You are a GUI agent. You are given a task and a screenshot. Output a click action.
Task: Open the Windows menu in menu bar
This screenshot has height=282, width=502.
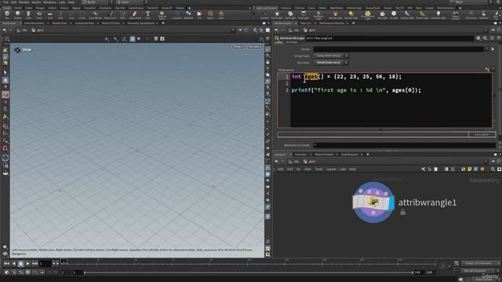coord(49,2)
